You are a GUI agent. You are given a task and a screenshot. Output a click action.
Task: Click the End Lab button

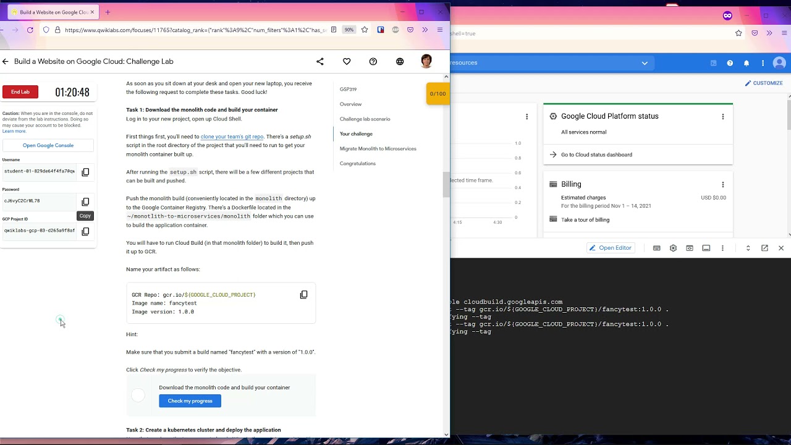point(20,92)
